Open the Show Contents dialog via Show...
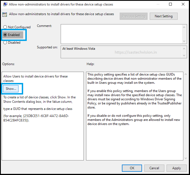Screen dimensions: 190x175 pos(11,89)
